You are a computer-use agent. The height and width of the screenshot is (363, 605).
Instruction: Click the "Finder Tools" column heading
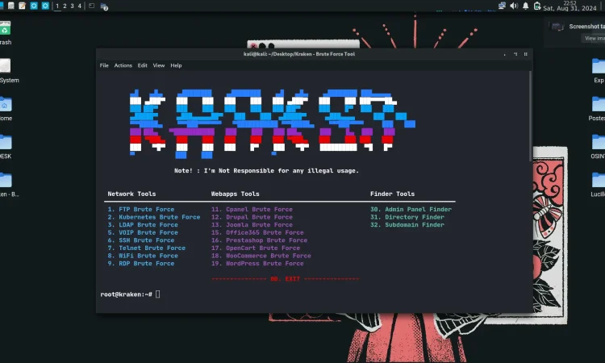tap(392, 194)
